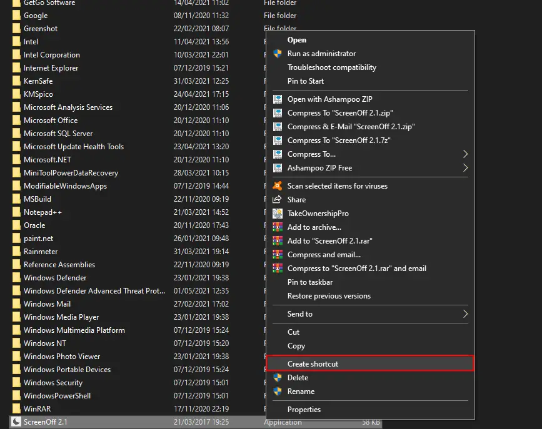Click the Intel folder icon

16,42
